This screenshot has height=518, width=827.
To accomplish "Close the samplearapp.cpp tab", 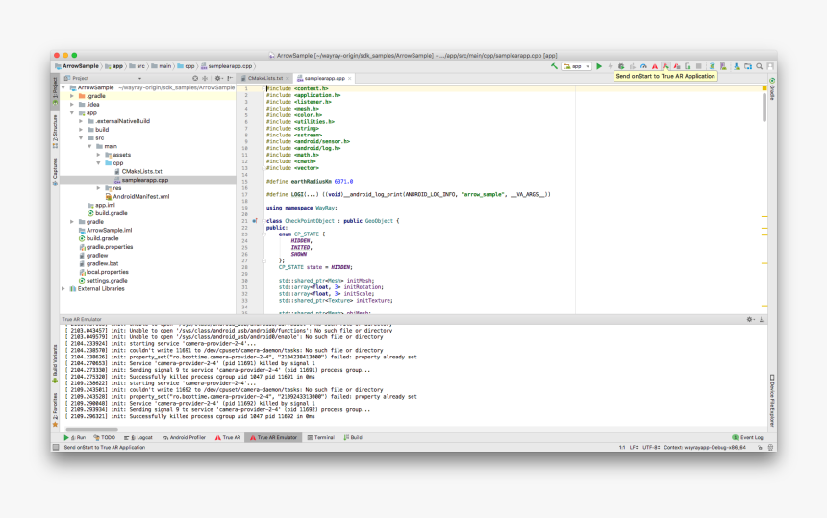I will point(350,78).
